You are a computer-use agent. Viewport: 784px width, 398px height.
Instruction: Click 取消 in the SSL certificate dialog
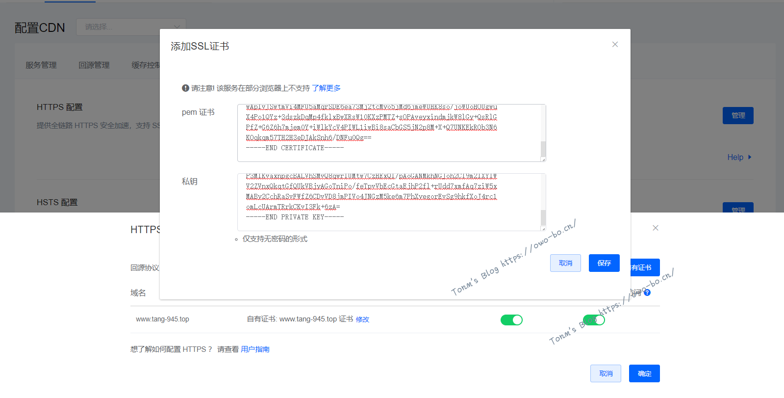click(x=565, y=263)
